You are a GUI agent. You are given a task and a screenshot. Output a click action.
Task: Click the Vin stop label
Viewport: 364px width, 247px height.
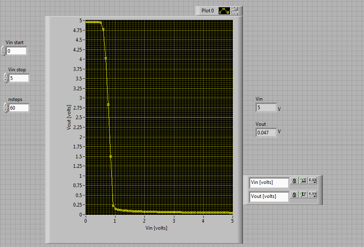pyautogui.click(x=17, y=70)
